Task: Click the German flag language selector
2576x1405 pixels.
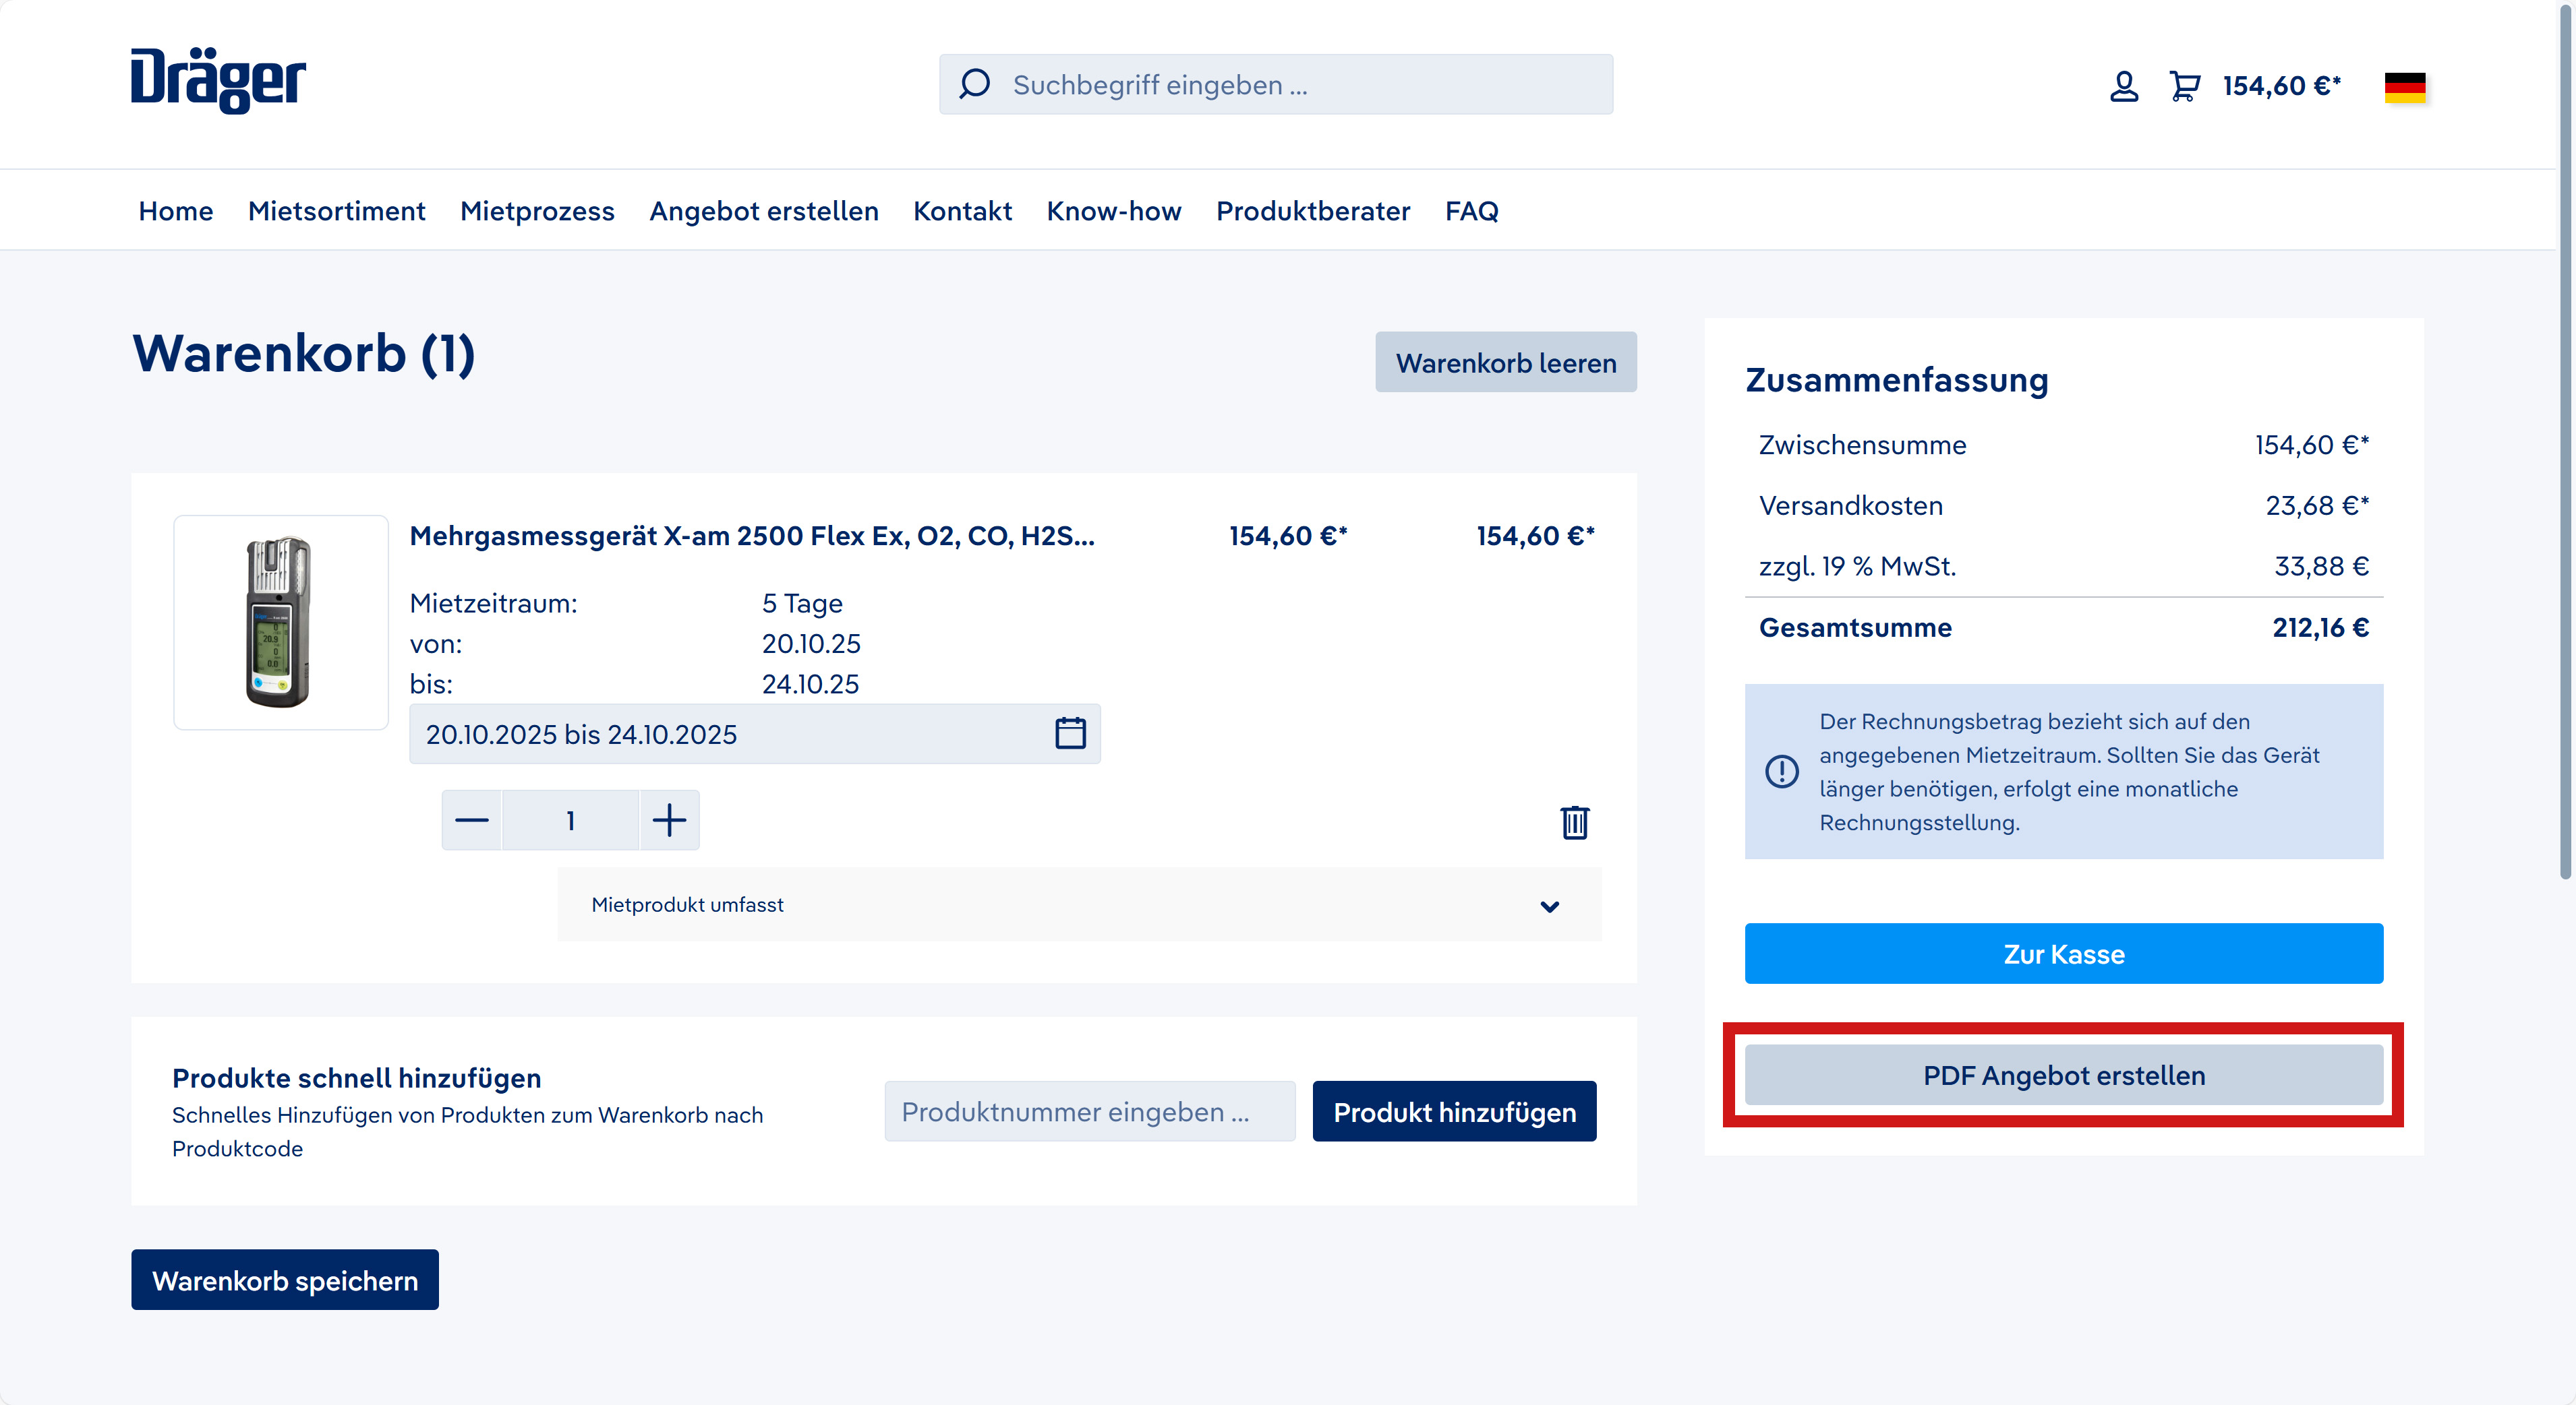Action: pos(2404,87)
